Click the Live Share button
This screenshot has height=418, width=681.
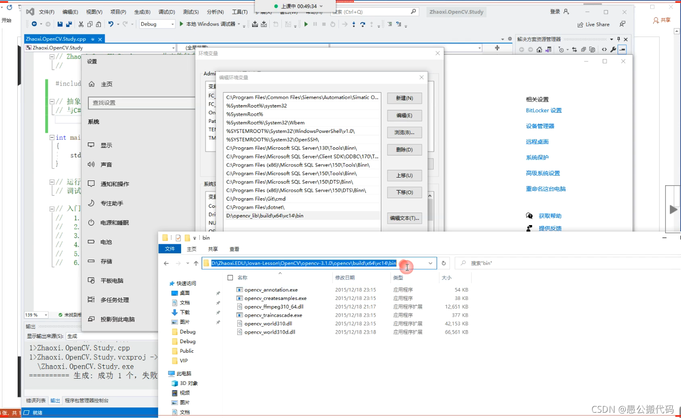pos(594,24)
